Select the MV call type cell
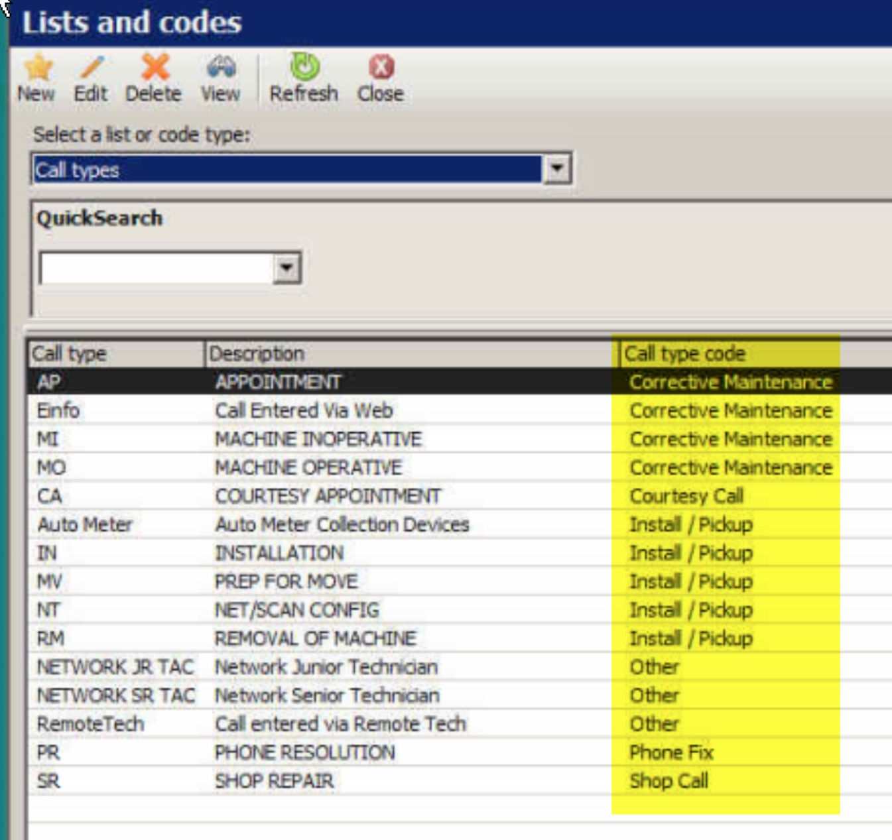 (x=49, y=582)
